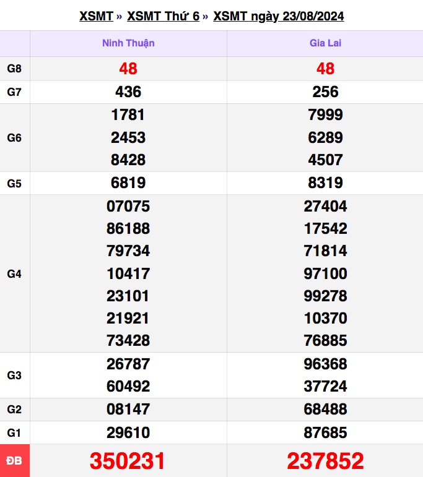The width and height of the screenshot is (423, 477).
Task: Click the G6 number 1781
Action: coord(128,115)
